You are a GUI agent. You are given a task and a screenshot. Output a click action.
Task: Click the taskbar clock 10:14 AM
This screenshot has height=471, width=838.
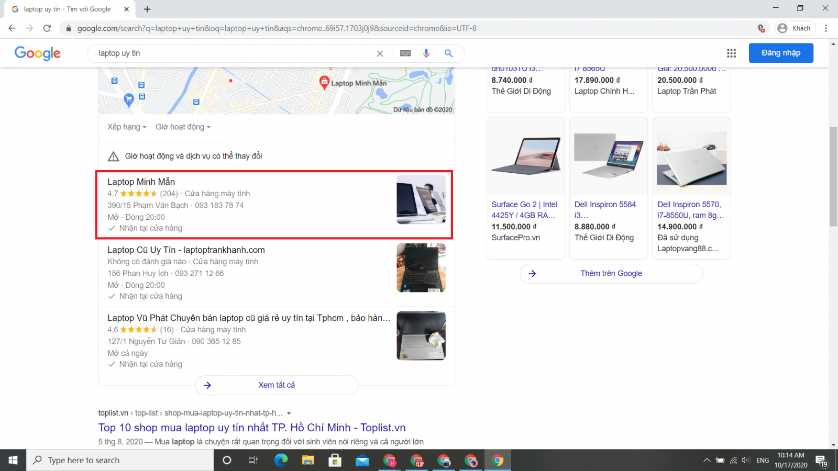(x=791, y=460)
